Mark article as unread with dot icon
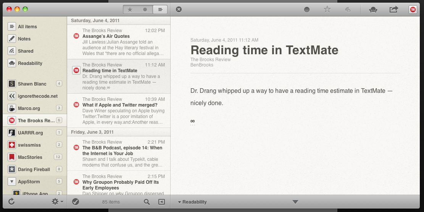 click(306, 10)
